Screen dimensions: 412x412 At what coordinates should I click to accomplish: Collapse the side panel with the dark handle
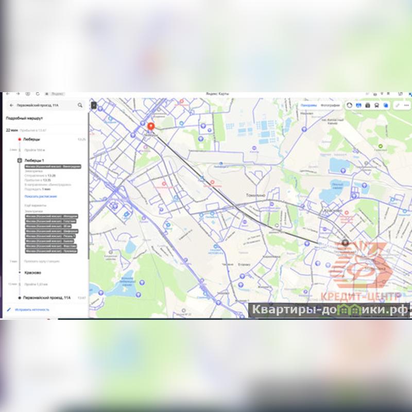pyautogui.click(x=94, y=105)
